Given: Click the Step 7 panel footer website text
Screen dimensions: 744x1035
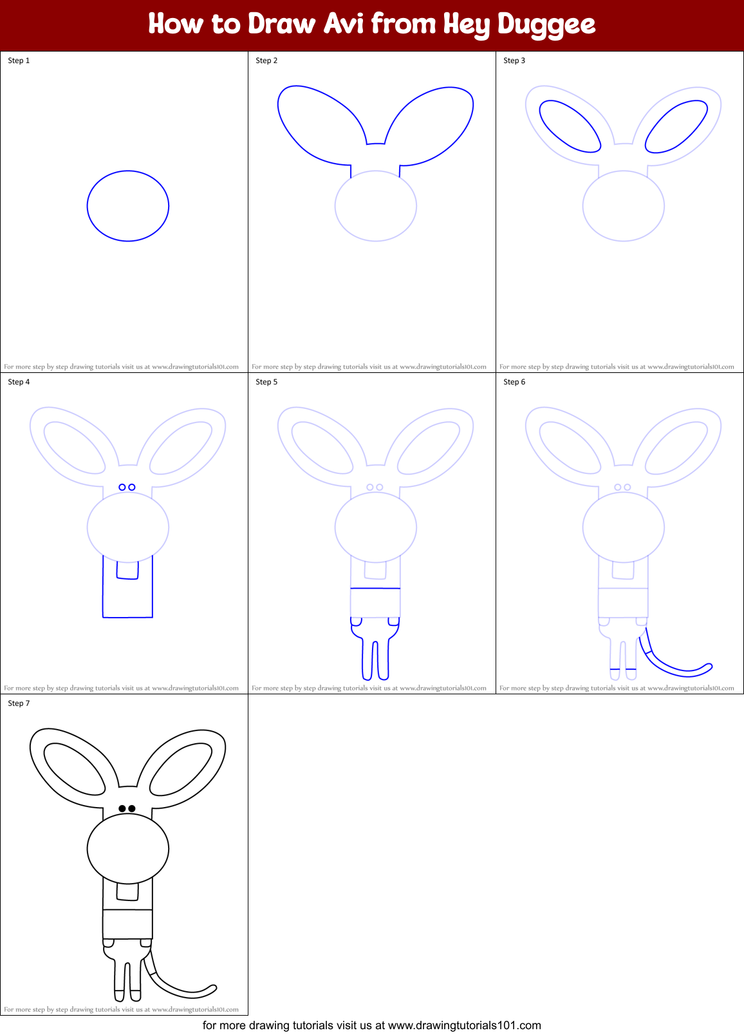Looking at the screenshot, I should [x=121, y=1009].
